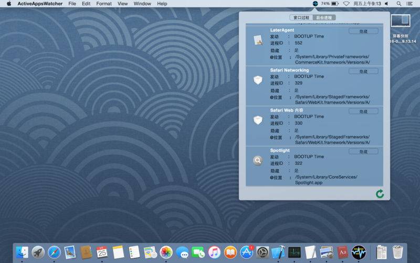Screen dimensions: 420x263
Task: Select the 后台进程 tab
Action: [324, 17]
